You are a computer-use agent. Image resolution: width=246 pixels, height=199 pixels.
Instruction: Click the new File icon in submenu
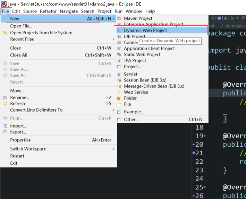(x=119, y=104)
